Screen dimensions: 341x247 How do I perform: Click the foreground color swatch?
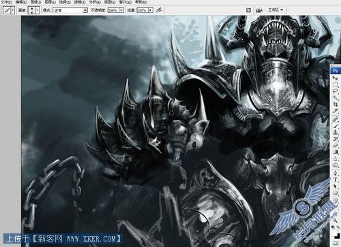pos(334,233)
